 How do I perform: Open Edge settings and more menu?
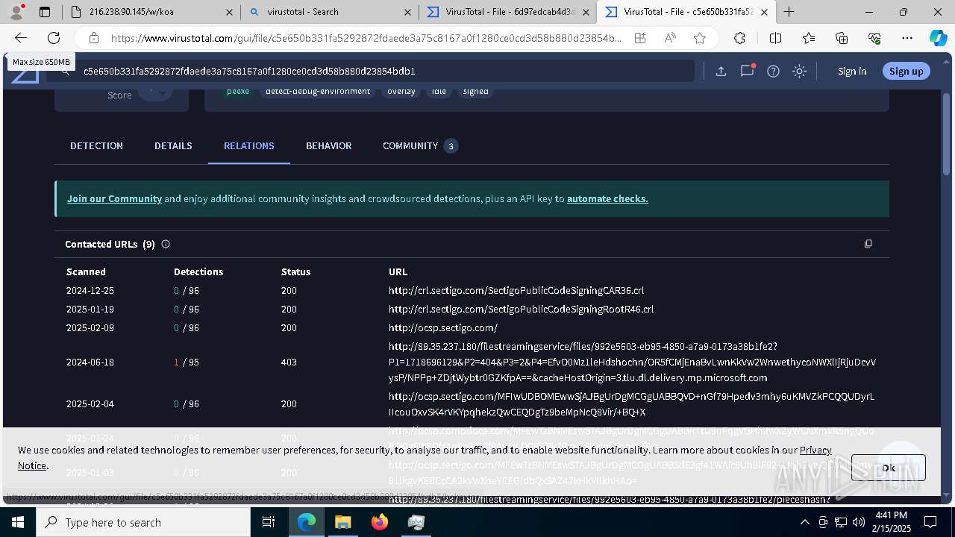point(907,38)
